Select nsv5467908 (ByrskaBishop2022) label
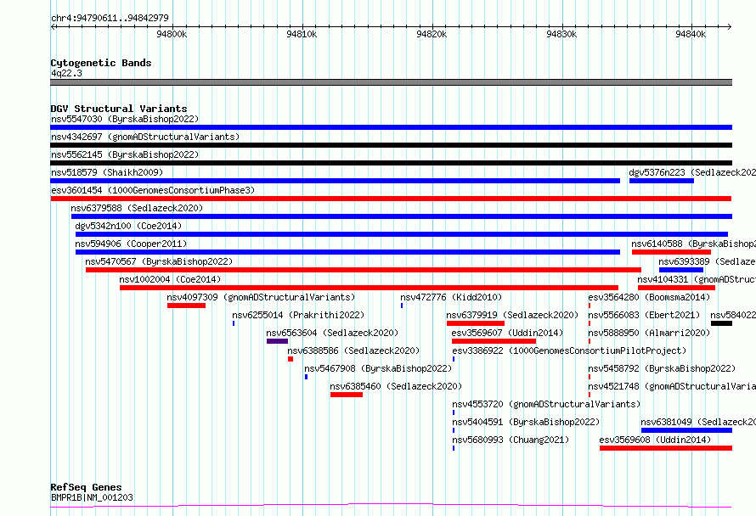Viewport: 756px width, 516px height. 378,368
